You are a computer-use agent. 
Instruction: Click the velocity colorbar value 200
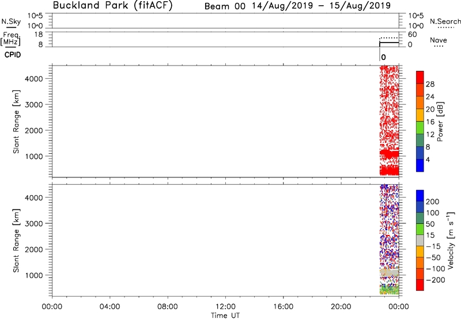(433, 202)
